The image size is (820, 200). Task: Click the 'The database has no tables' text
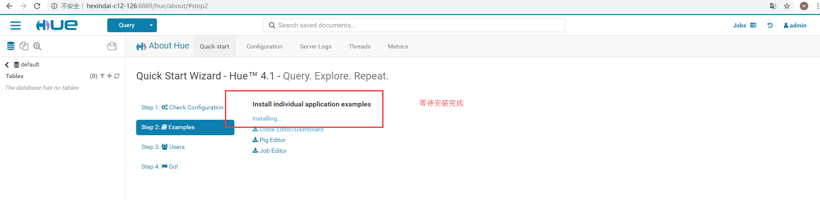[42, 88]
